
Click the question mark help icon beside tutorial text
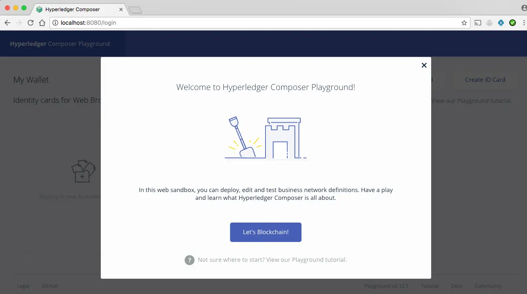click(x=190, y=260)
